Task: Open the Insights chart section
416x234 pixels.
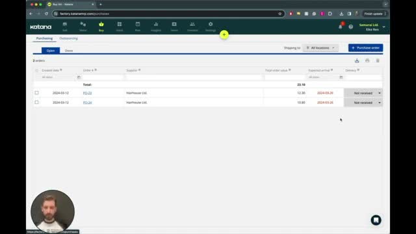Action: coord(156,27)
